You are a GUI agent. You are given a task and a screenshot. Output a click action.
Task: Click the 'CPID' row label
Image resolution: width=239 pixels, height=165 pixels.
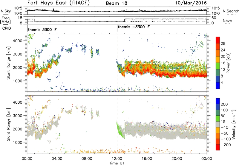pos(7,28)
